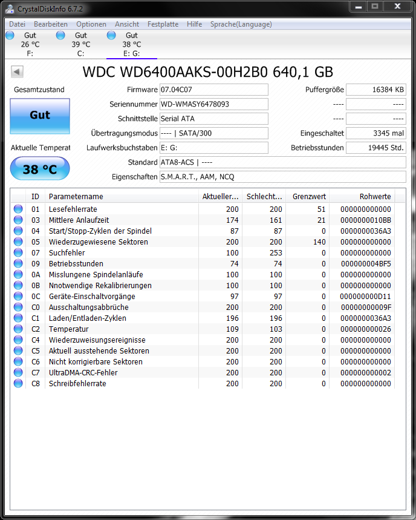This screenshot has width=416, height=520.
Task: Click raw value 000000000026 of Temperatur
Action: point(366,329)
